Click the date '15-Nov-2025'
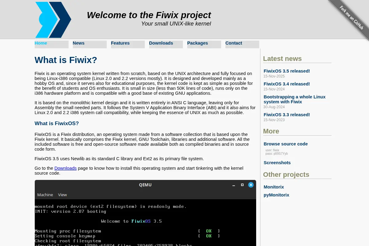369x246 pixels. (x=274, y=76)
